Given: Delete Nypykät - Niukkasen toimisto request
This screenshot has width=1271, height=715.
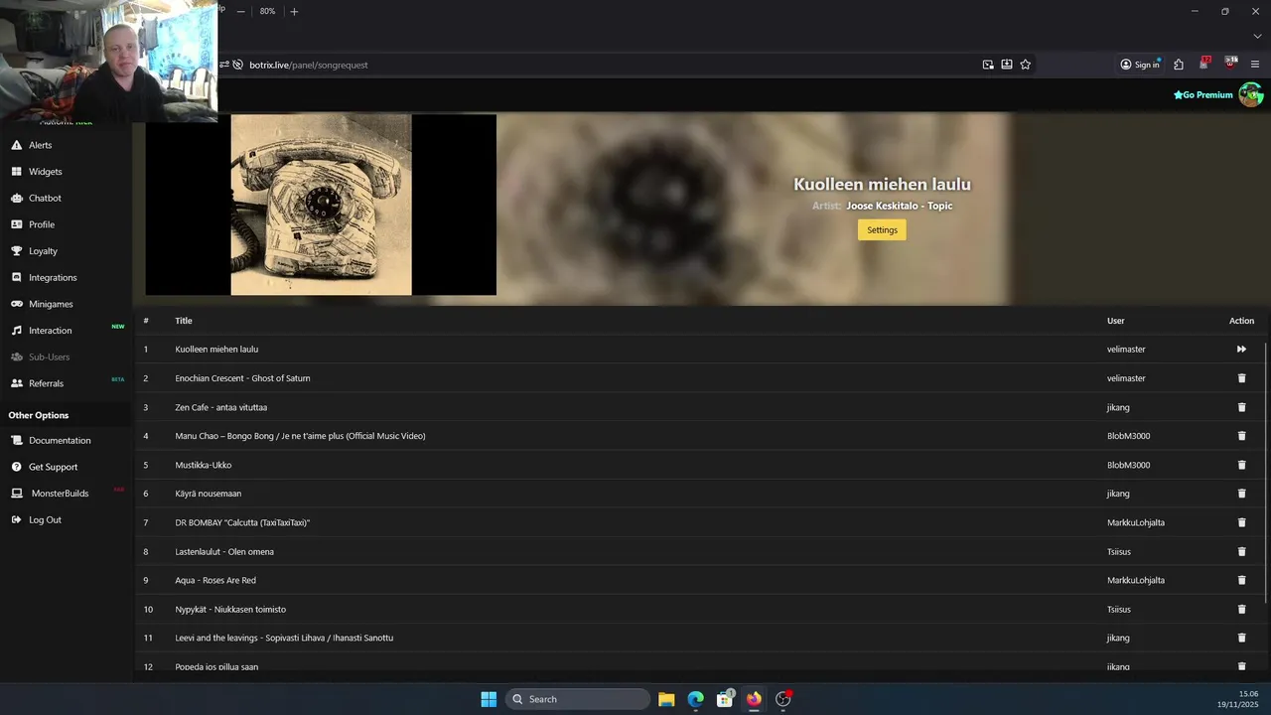Looking at the screenshot, I should tap(1241, 609).
